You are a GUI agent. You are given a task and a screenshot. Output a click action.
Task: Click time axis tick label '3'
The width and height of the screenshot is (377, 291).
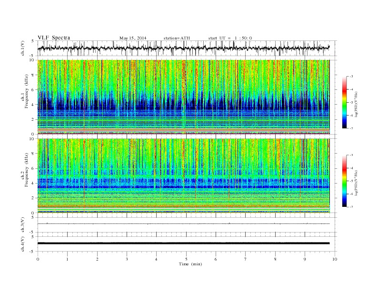point(127,259)
